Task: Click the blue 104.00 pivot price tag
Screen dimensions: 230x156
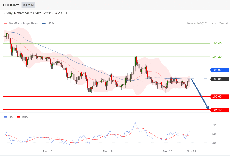Action: (x=220, y=70)
